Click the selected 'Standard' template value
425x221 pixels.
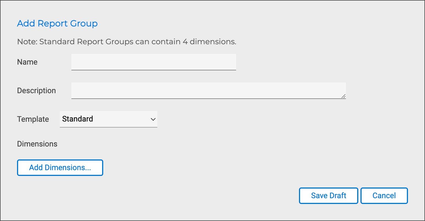[x=78, y=119]
